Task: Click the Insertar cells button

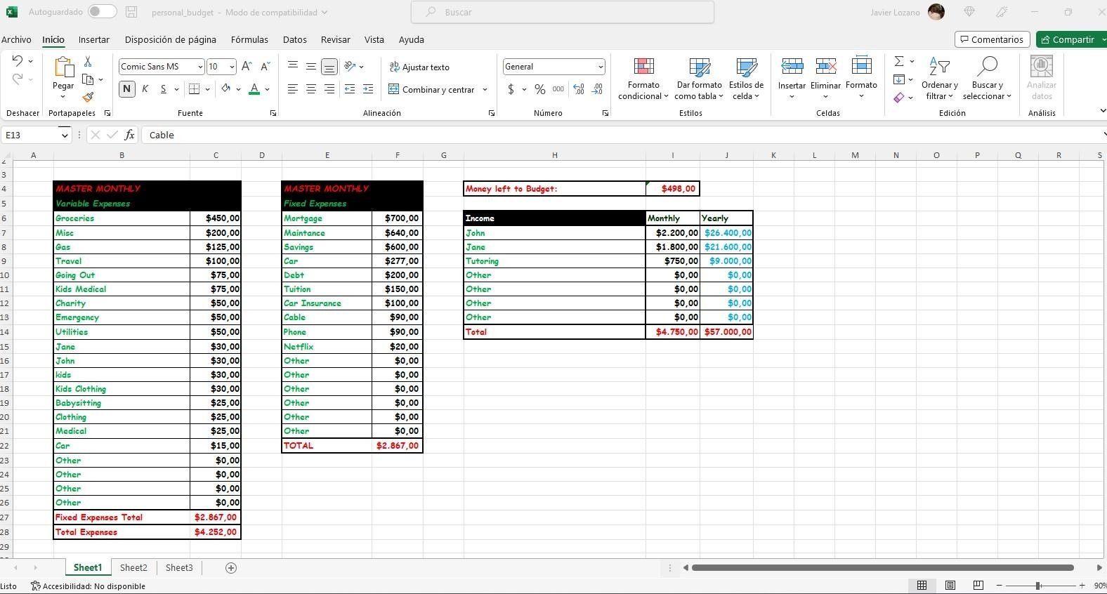Action: 792,79
